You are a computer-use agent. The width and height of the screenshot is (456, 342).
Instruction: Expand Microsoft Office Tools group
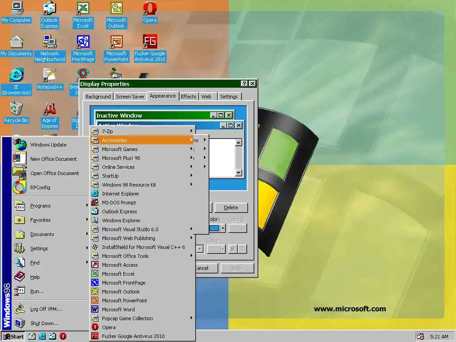coord(142,256)
